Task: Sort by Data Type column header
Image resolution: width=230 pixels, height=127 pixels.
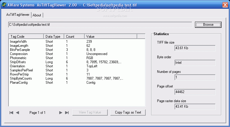Action: click(x=54, y=37)
